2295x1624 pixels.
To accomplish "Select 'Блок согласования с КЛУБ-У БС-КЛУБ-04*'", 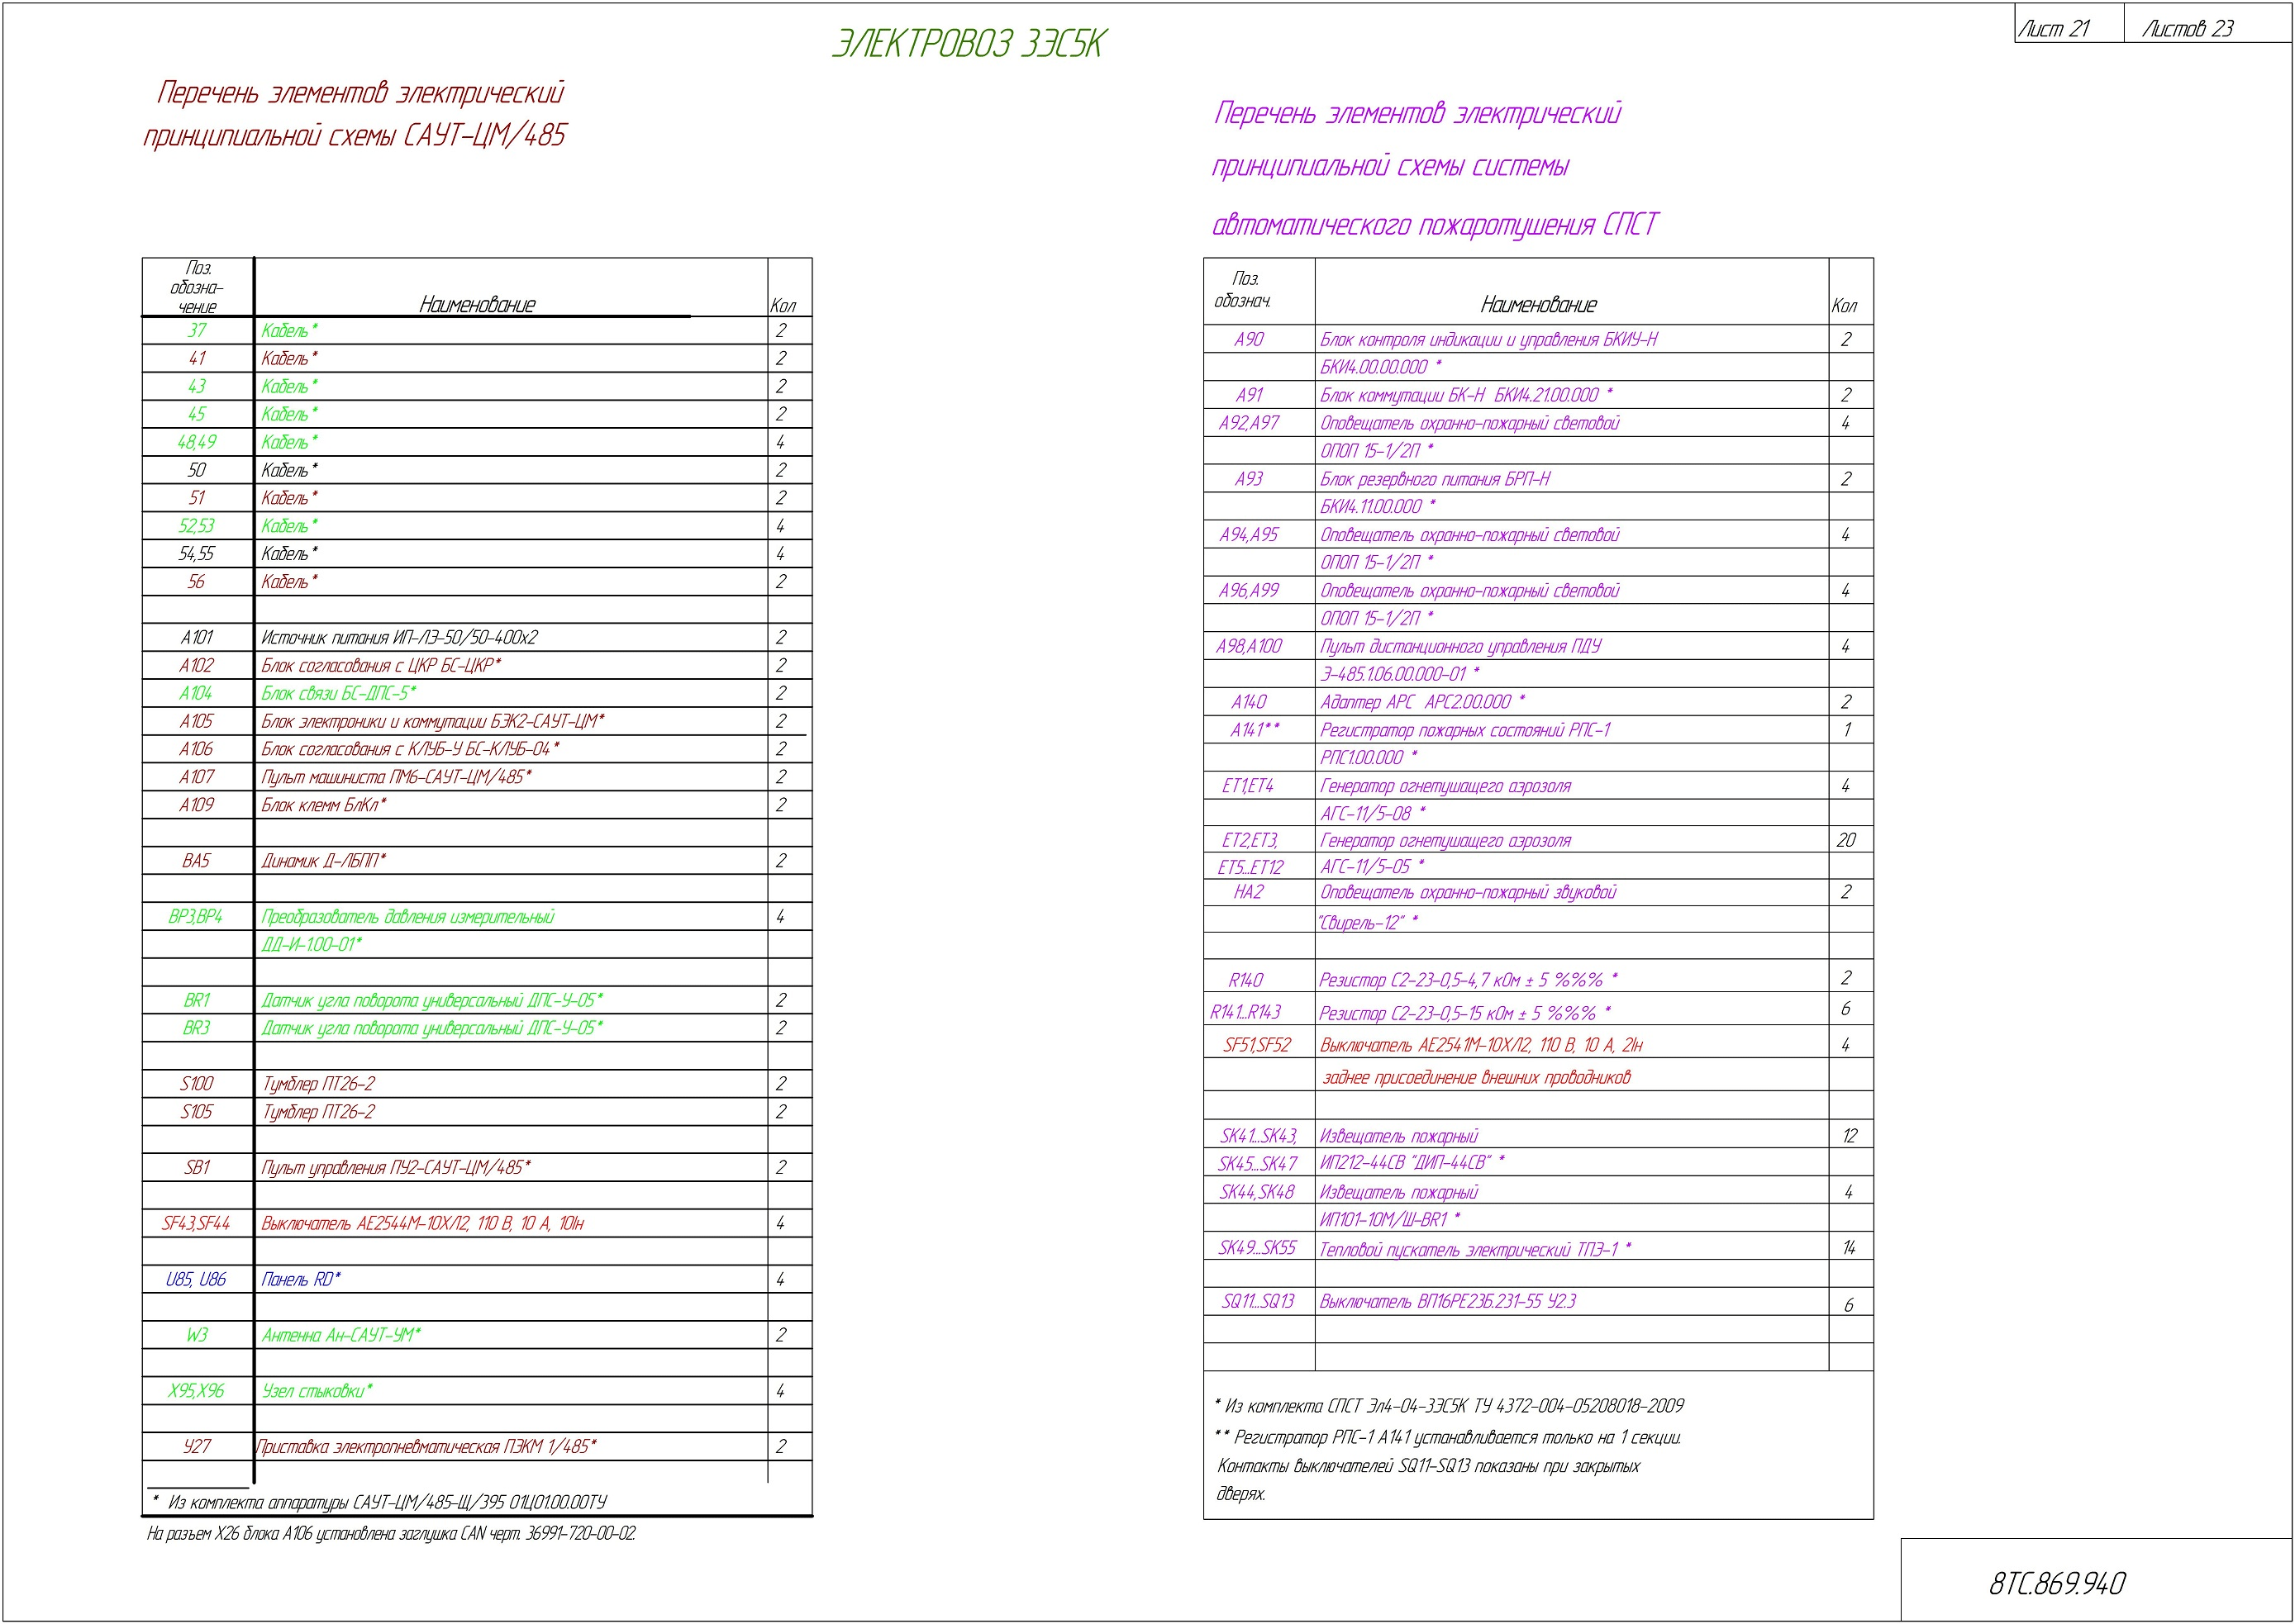I will point(410,749).
